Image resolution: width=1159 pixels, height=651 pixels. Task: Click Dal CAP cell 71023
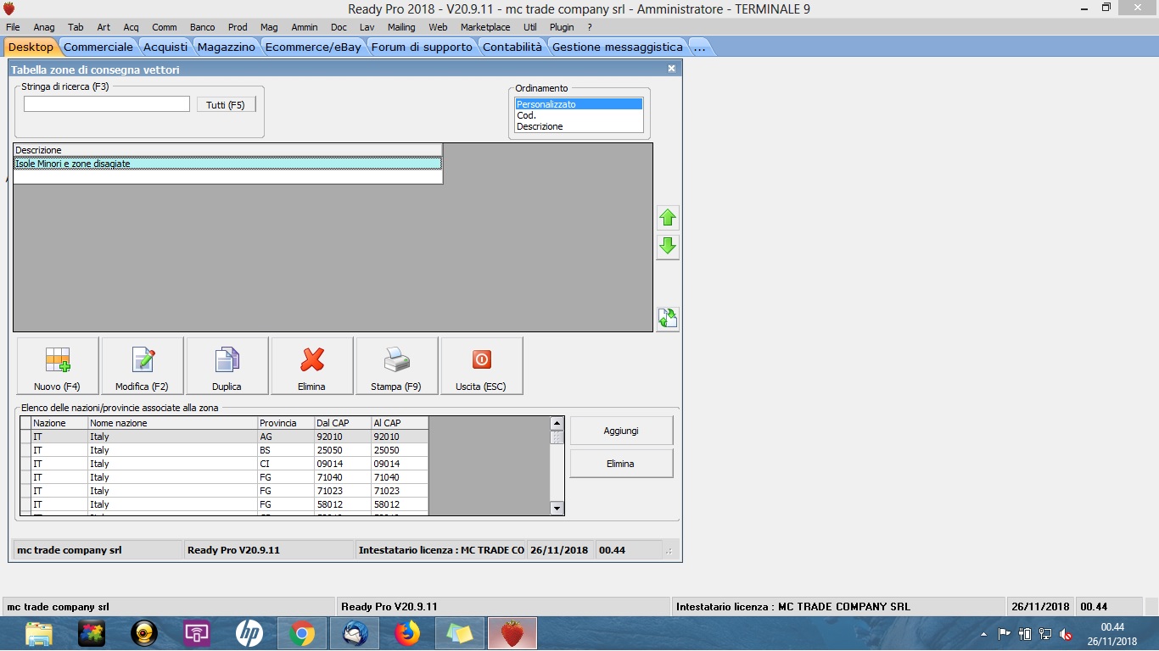point(343,491)
